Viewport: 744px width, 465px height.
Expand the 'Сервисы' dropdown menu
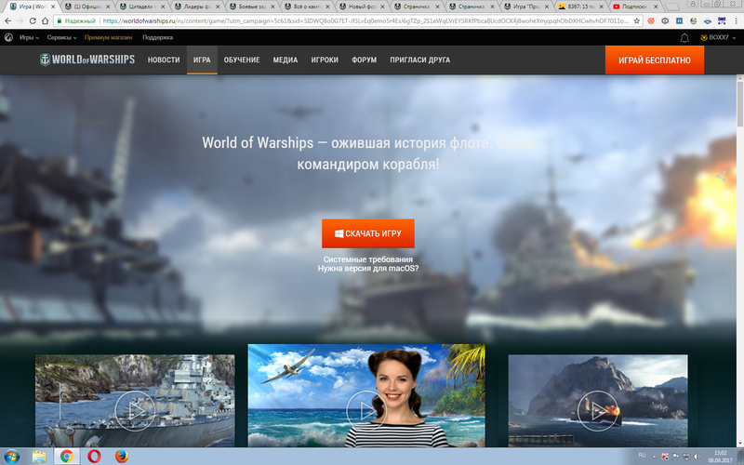tap(61, 37)
